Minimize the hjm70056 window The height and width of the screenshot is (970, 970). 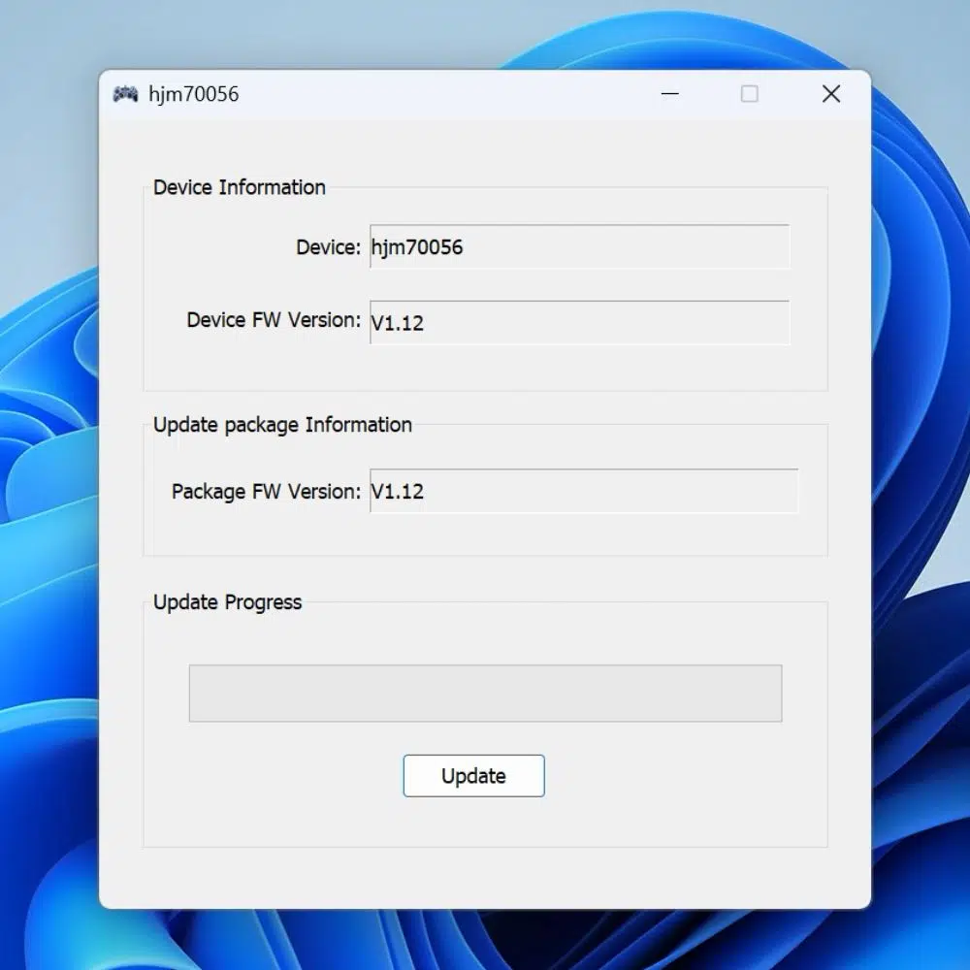click(670, 94)
